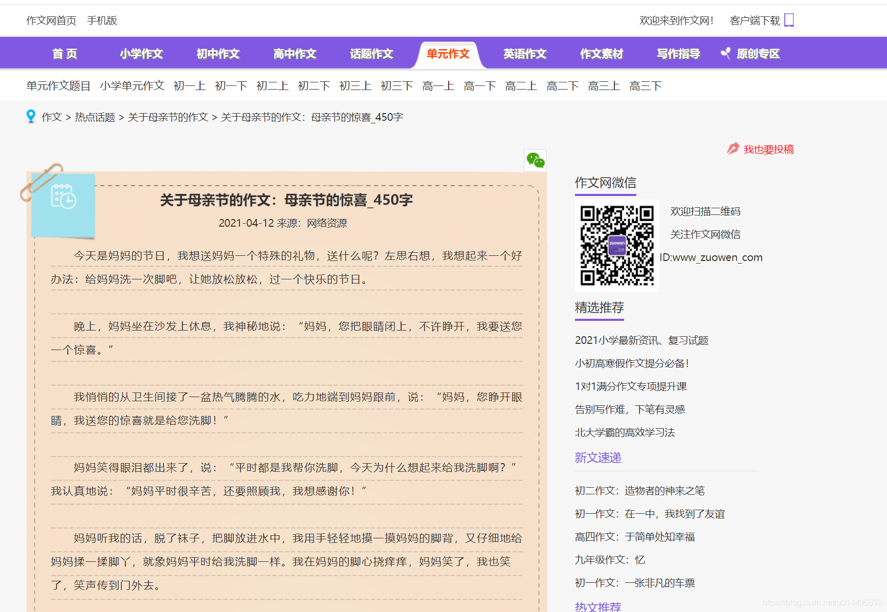The height and width of the screenshot is (612, 887).
Task: Click the ID:www_zuowen_com text
Action: pyautogui.click(x=711, y=257)
